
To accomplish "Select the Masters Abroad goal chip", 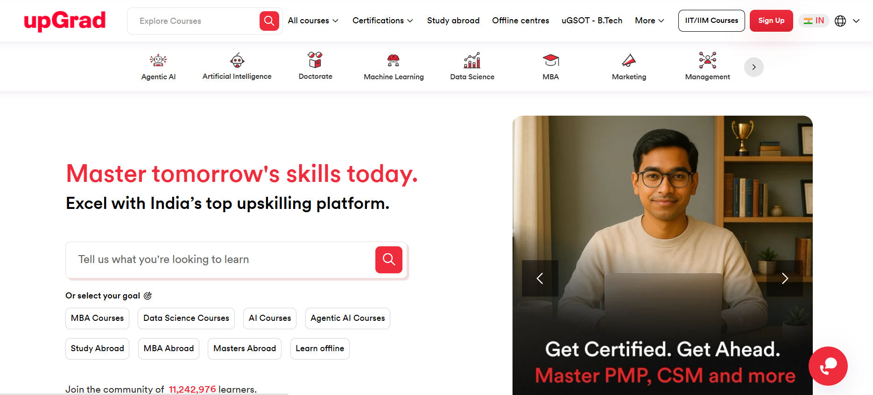I will [x=245, y=349].
